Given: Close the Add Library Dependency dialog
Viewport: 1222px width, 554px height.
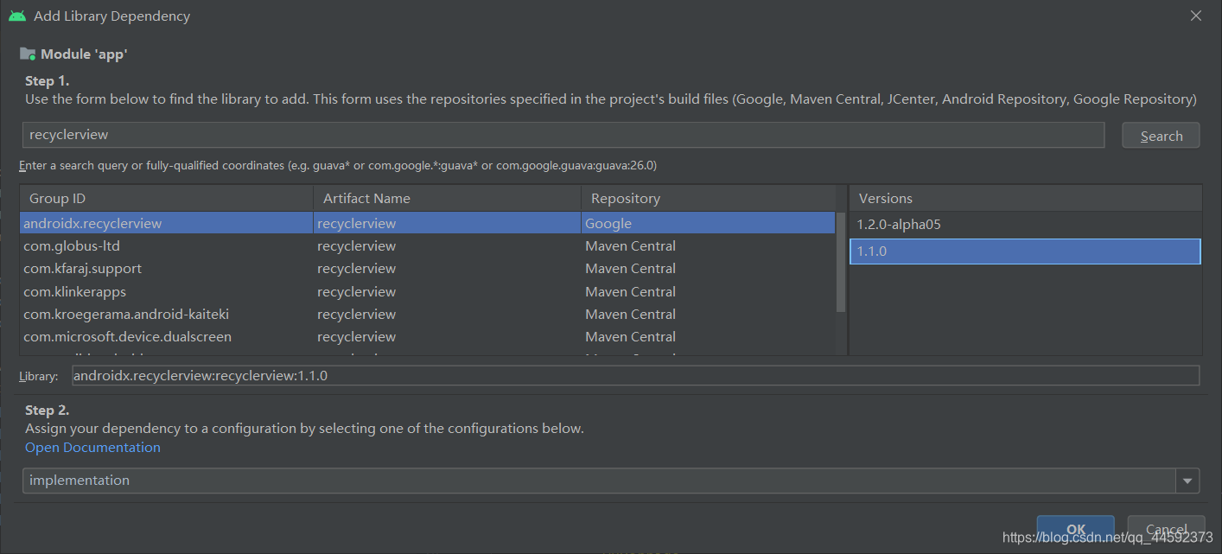Looking at the screenshot, I should (x=1196, y=16).
